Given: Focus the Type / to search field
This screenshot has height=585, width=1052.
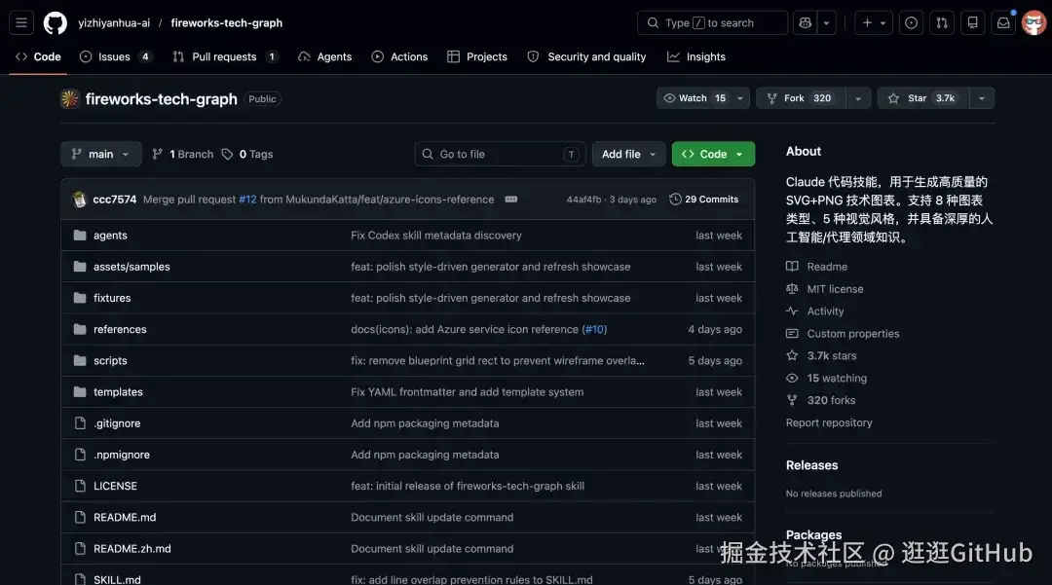Looking at the screenshot, I should pos(712,22).
